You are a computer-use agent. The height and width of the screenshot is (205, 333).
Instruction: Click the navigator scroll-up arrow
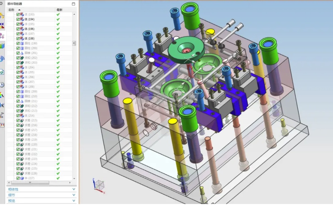(x=74, y=14)
